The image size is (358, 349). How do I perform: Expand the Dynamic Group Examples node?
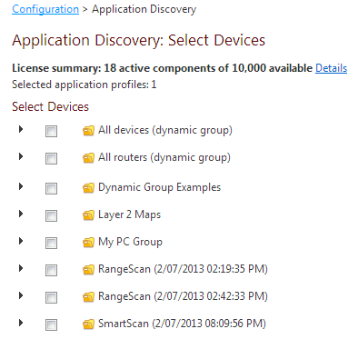tap(21, 186)
